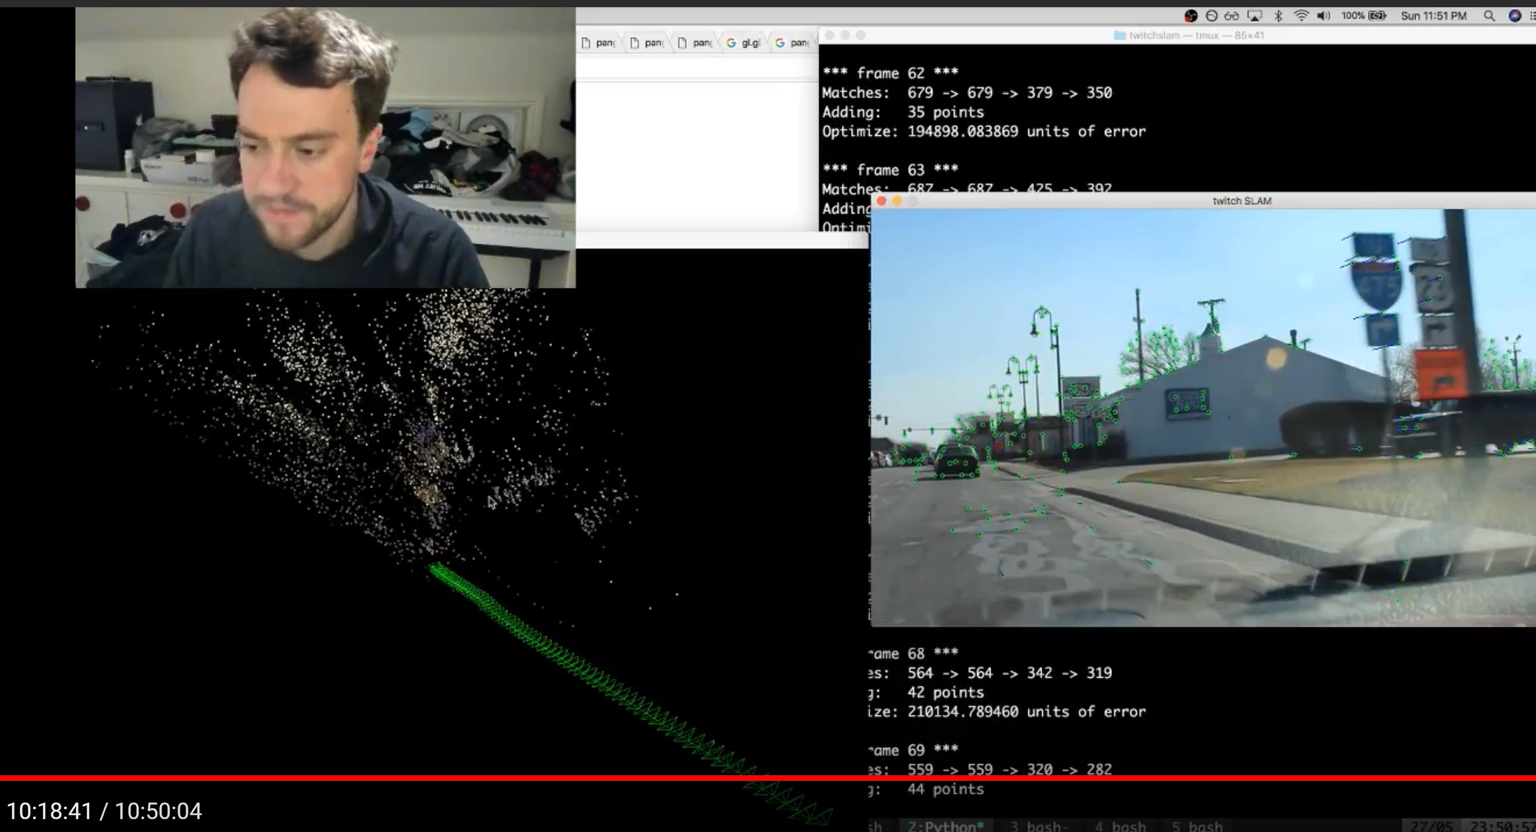The width and height of the screenshot is (1536, 832).
Task: Click the twitch SLAM window title bar
Action: [x=1242, y=201]
